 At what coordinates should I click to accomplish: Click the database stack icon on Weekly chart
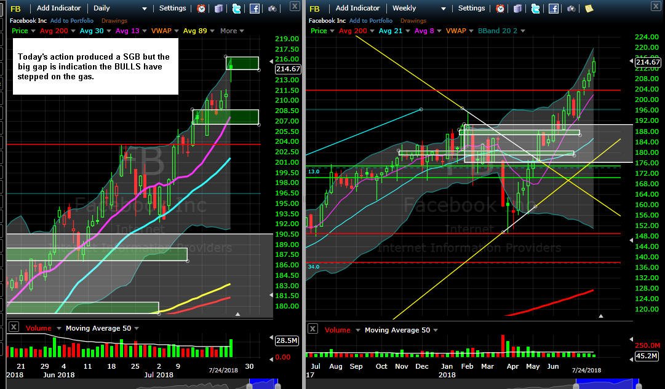tap(518, 9)
